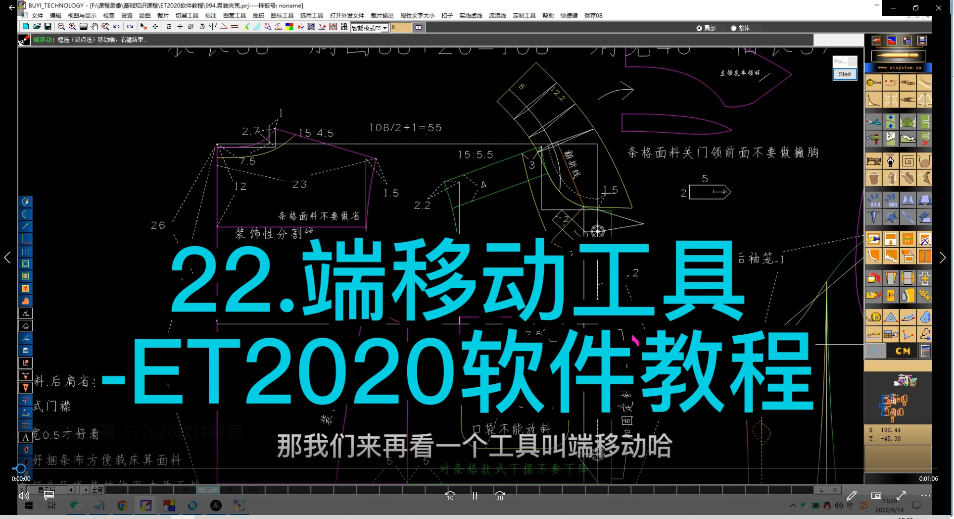Image resolution: width=954 pixels, height=519 pixels.
Task: Click the www.etsystem.cn link banner
Action: coord(899,67)
